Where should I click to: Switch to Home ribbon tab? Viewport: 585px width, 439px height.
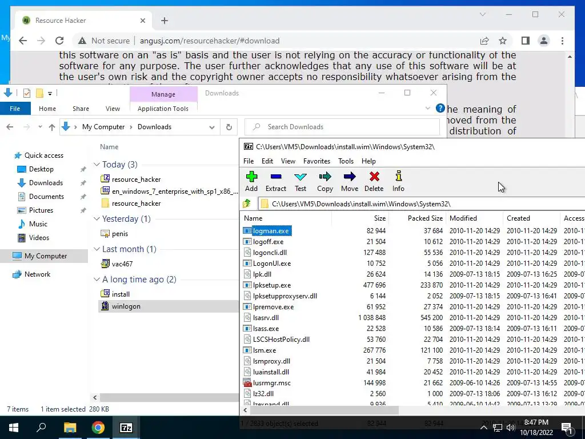coord(47,109)
